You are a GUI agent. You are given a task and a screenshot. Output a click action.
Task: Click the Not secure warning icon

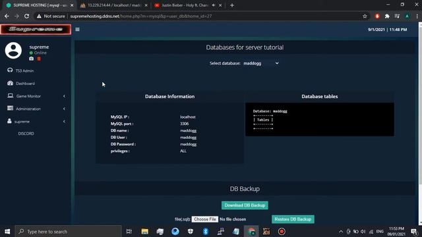(40, 16)
